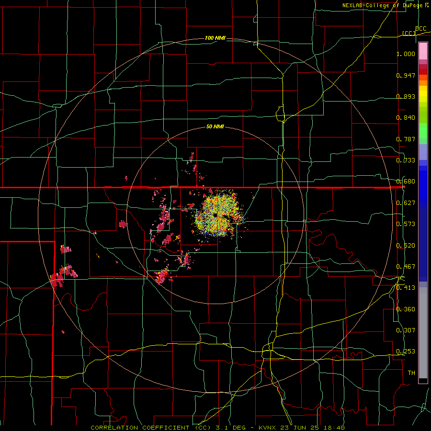Click the 1.000 value on the color scale
Viewport: 431px width, 431px height.
coord(406,54)
